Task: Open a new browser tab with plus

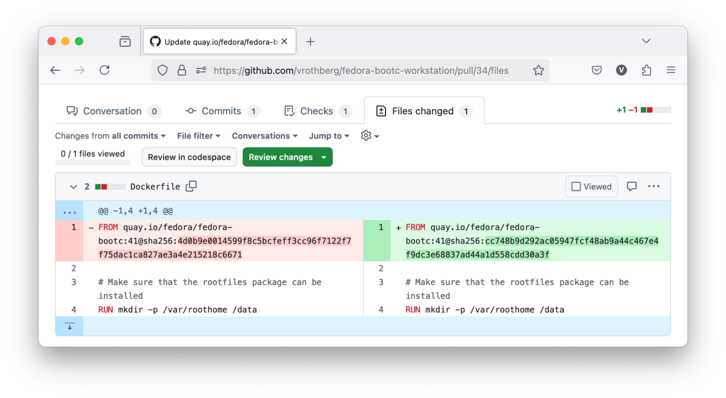Action: pos(310,42)
